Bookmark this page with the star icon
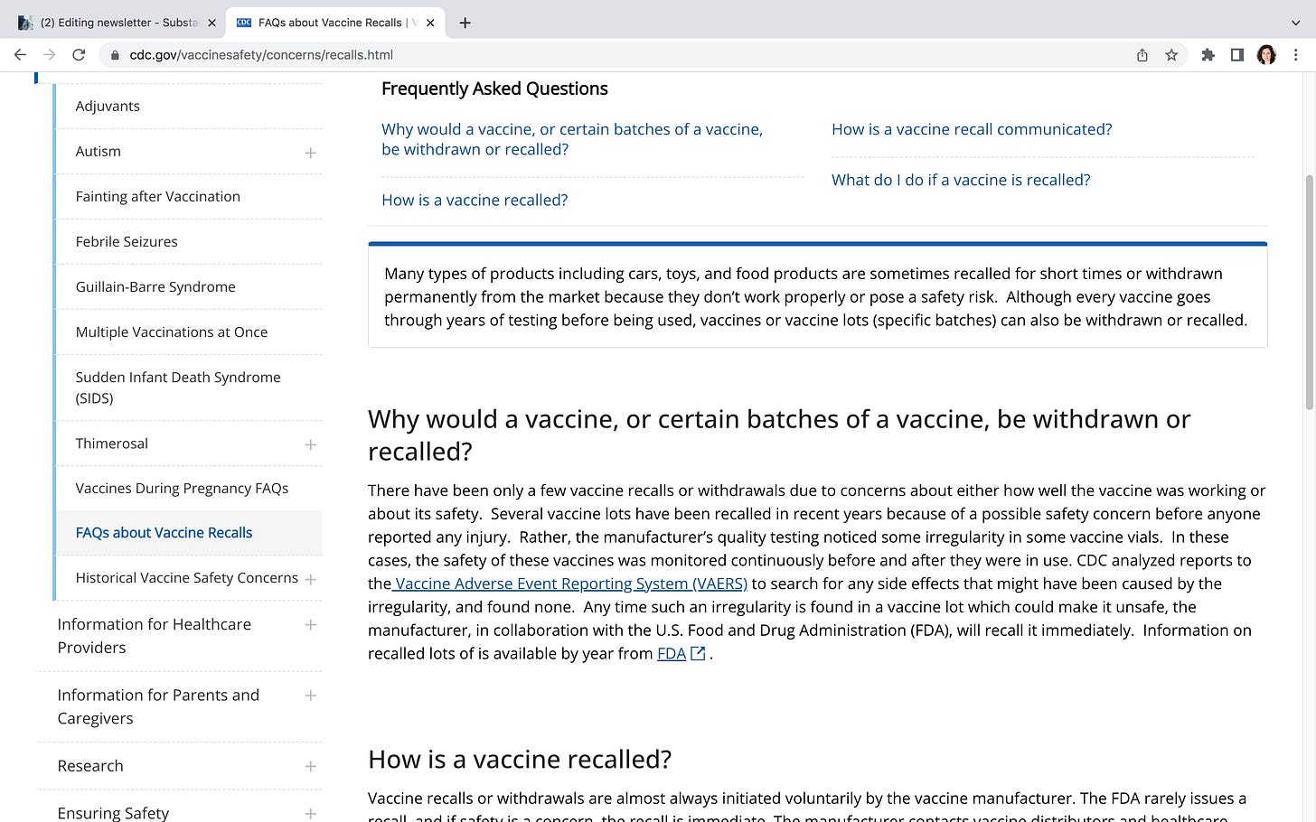 point(1171,55)
